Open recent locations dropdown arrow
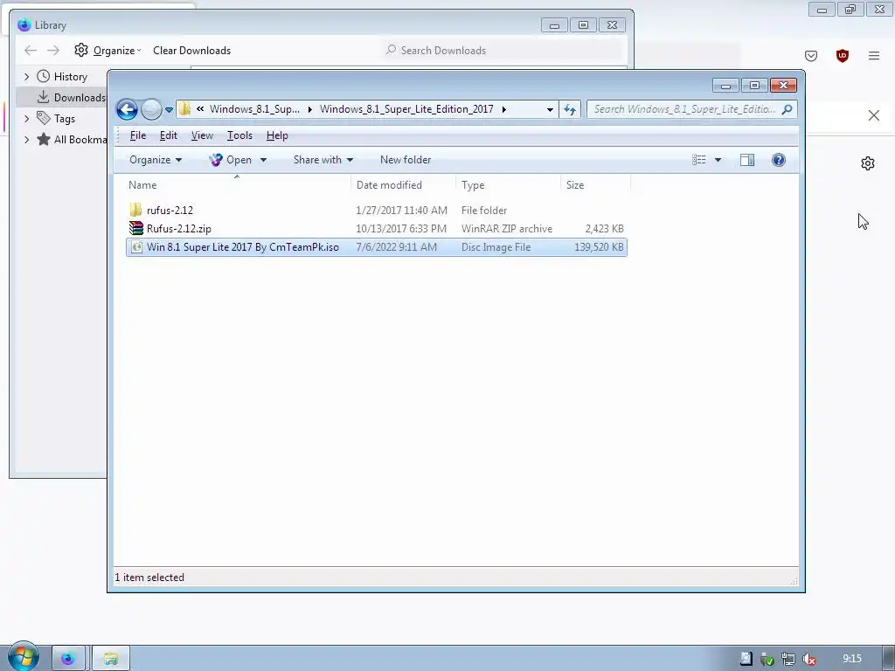Viewport: 895px width, 671px height. (169, 109)
